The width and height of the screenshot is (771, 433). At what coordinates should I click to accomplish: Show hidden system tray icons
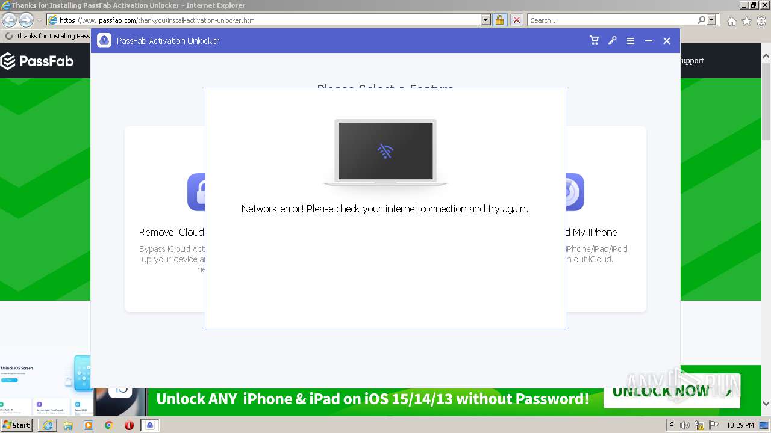[672, 425]
